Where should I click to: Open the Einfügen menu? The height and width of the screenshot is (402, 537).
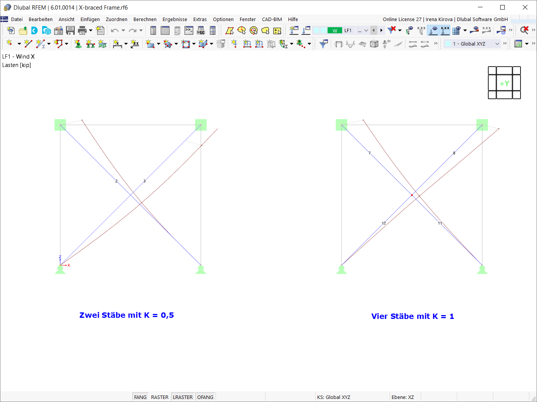[90, 19]
